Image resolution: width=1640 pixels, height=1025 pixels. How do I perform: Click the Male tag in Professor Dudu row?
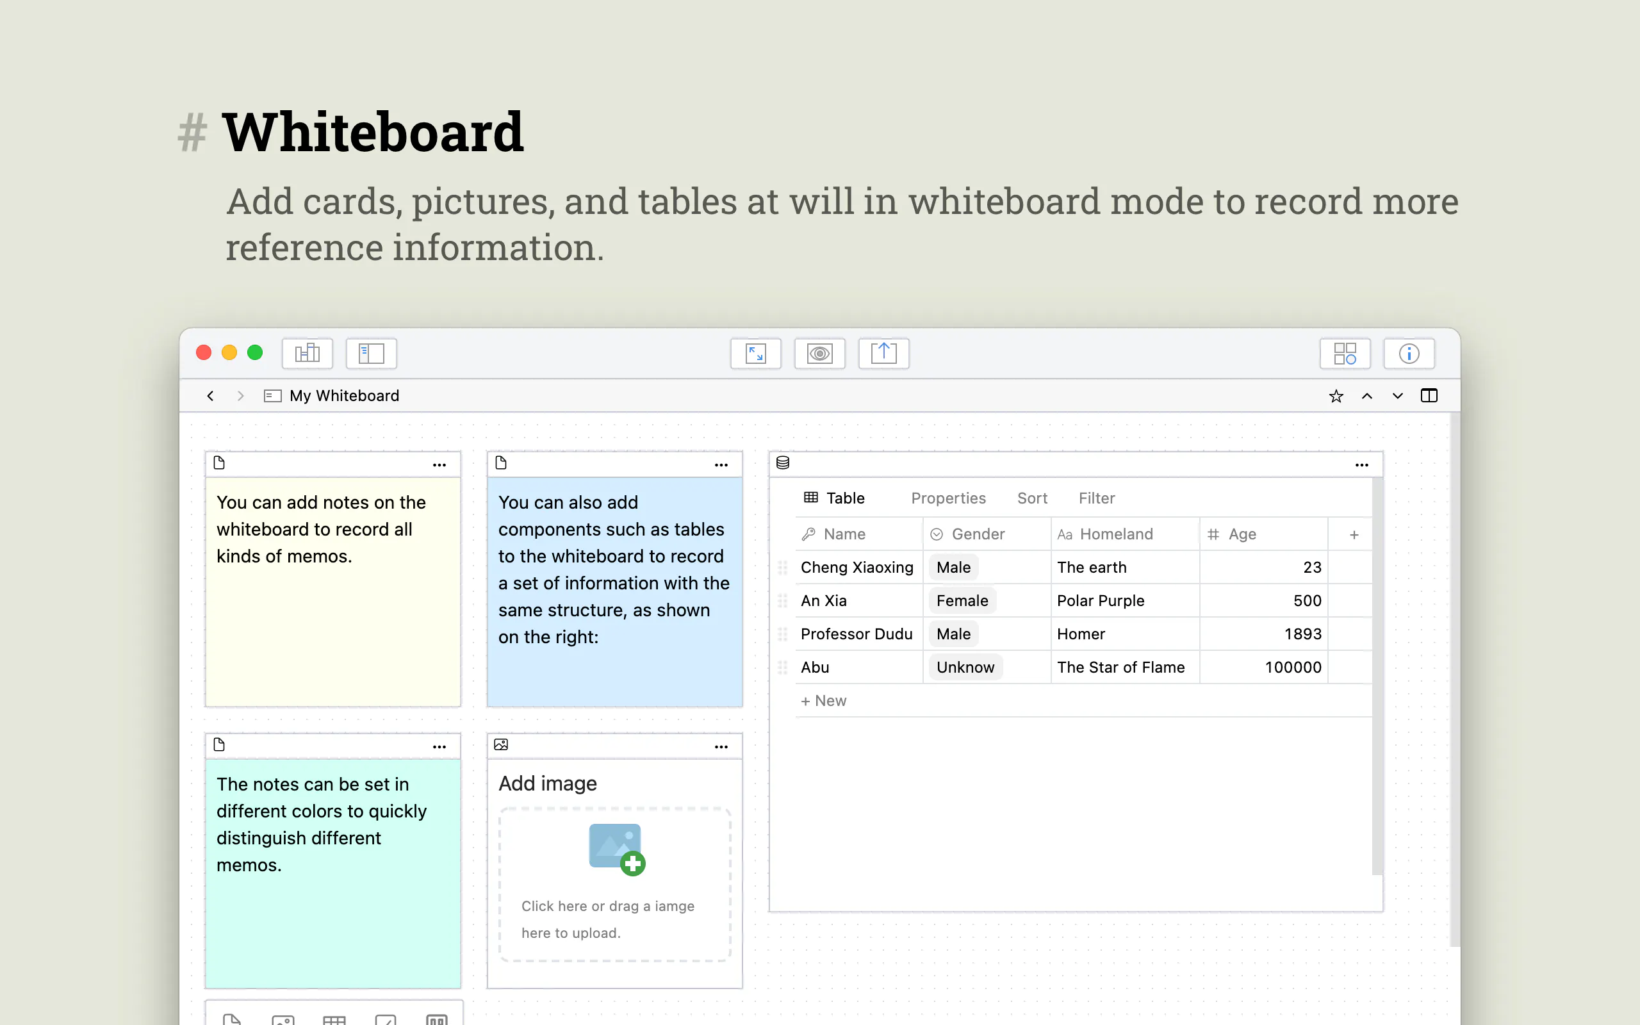953,634
